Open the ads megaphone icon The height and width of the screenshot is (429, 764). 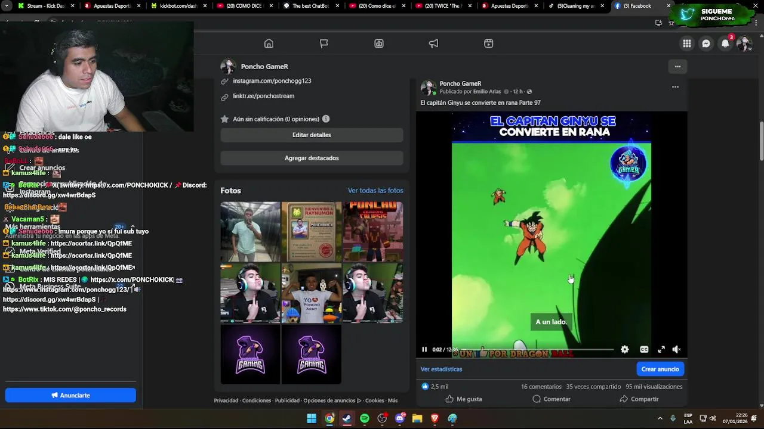pyautogui.click(x=433, y=43)
